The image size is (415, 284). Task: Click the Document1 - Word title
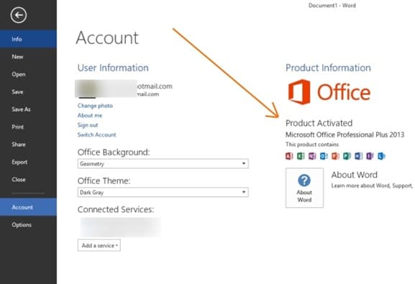coord(332,5)
